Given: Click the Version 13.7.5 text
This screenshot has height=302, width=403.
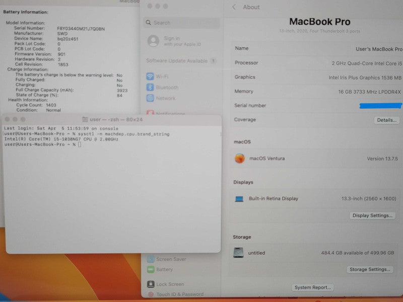Looking at the screenshot, I should pos(382,159).
